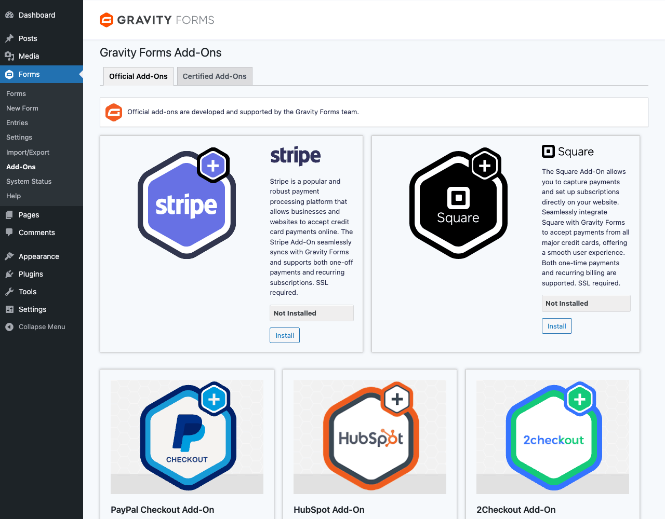This screenshot has width=665, height=519.
Task: Switch to the Official Add-Ons tab
Action: 138,76
